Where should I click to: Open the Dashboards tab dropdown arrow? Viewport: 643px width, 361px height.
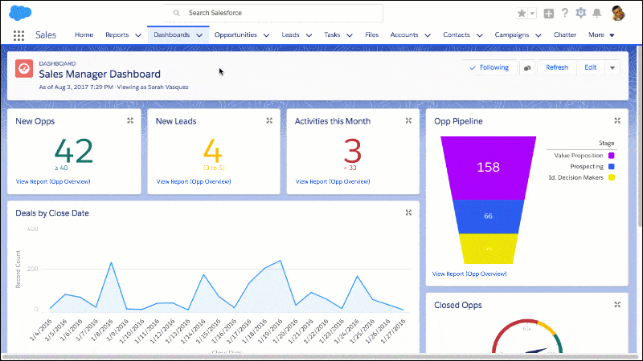[199, 35]
